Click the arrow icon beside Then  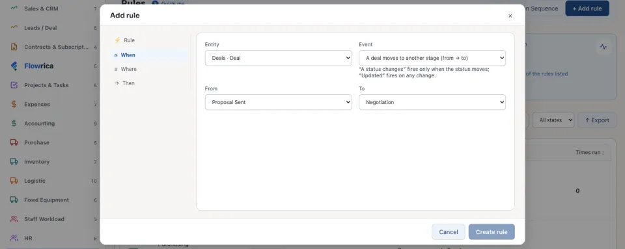117,83
